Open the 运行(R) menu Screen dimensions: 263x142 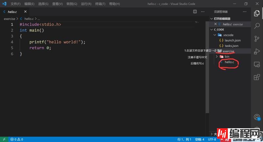tap(86, 4)
